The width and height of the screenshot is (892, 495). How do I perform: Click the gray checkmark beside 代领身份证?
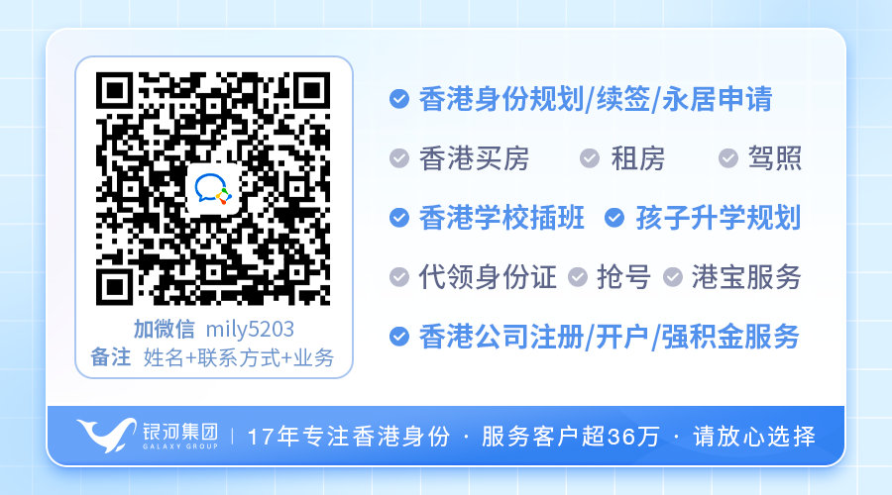pos(398,277)
